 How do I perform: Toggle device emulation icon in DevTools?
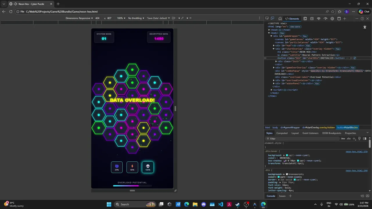[272, 19]
